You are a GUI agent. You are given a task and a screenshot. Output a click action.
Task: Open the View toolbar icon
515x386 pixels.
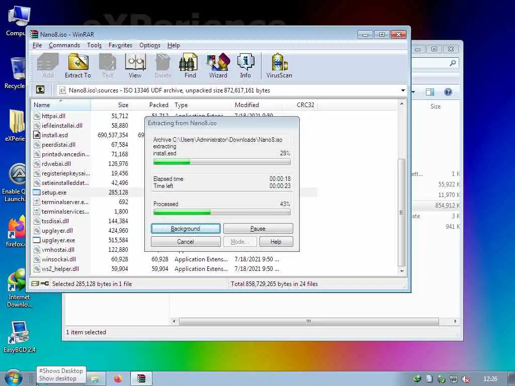click(135, 66)
